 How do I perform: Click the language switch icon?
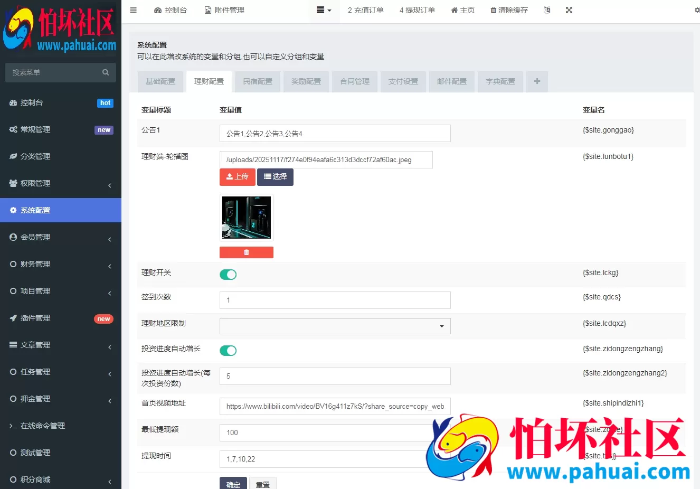547,10
